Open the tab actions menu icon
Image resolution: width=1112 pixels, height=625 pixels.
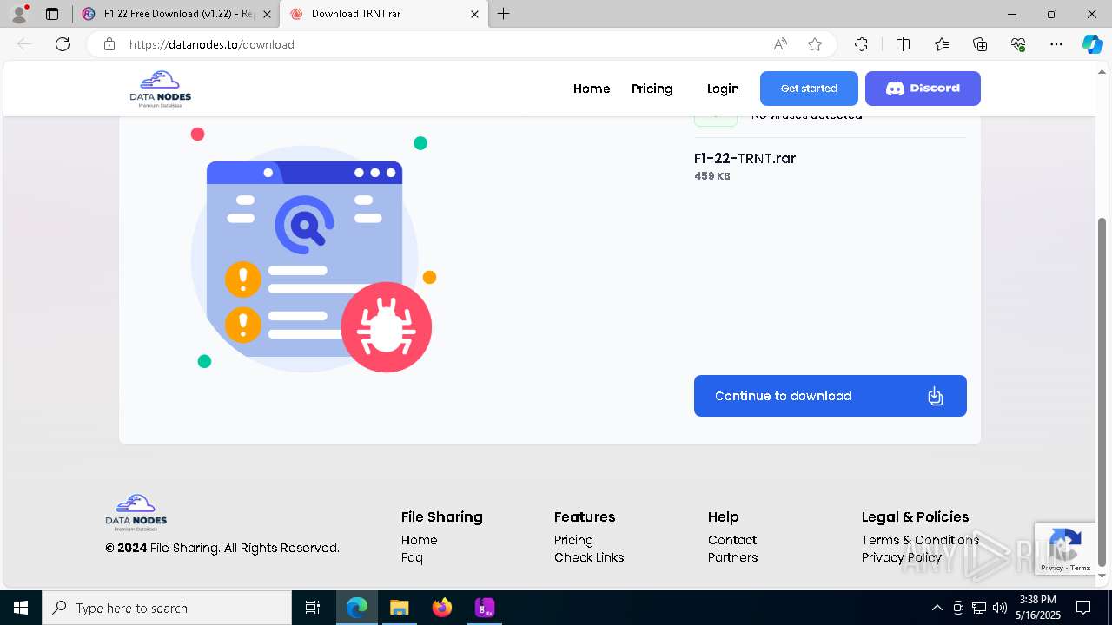[x=52, y=14]
